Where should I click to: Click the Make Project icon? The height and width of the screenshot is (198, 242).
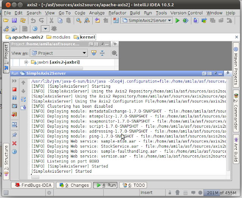click(116, 20)
